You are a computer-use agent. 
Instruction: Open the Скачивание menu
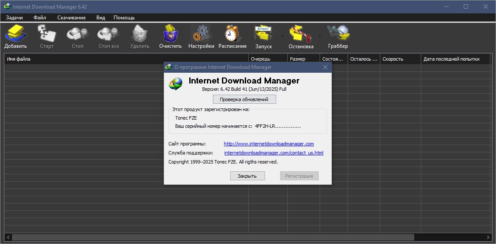click(71, 17)
